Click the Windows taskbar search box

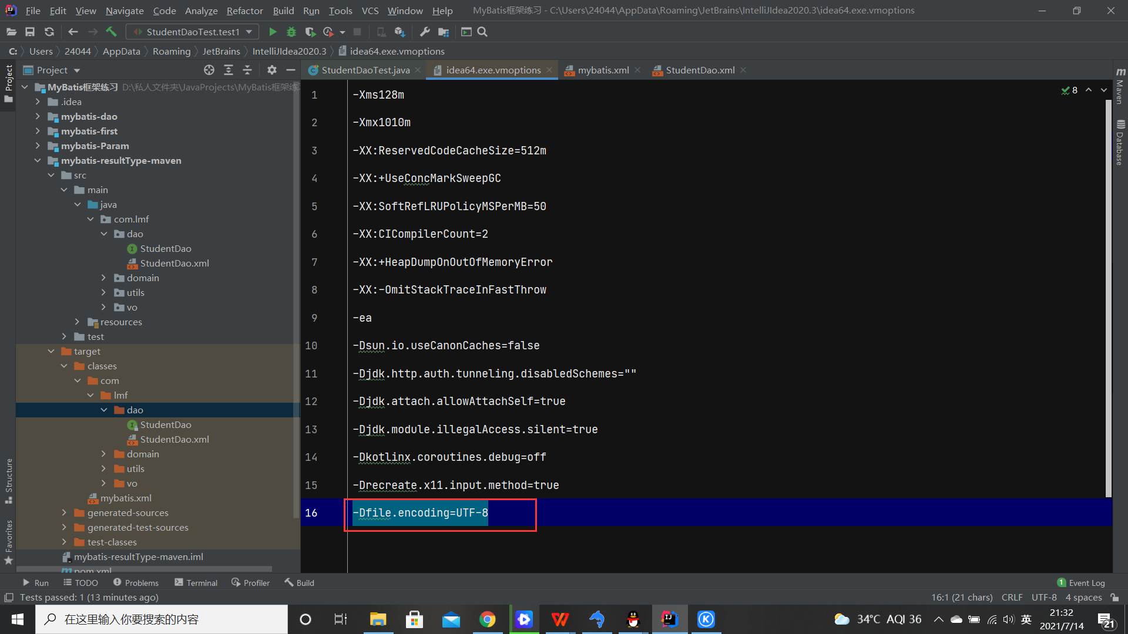(x=162, y=619)
